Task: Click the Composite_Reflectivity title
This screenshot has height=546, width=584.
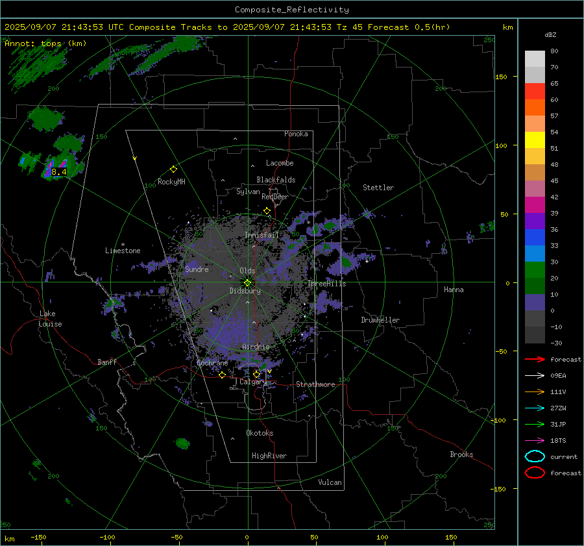Action: tap(292, 10)
